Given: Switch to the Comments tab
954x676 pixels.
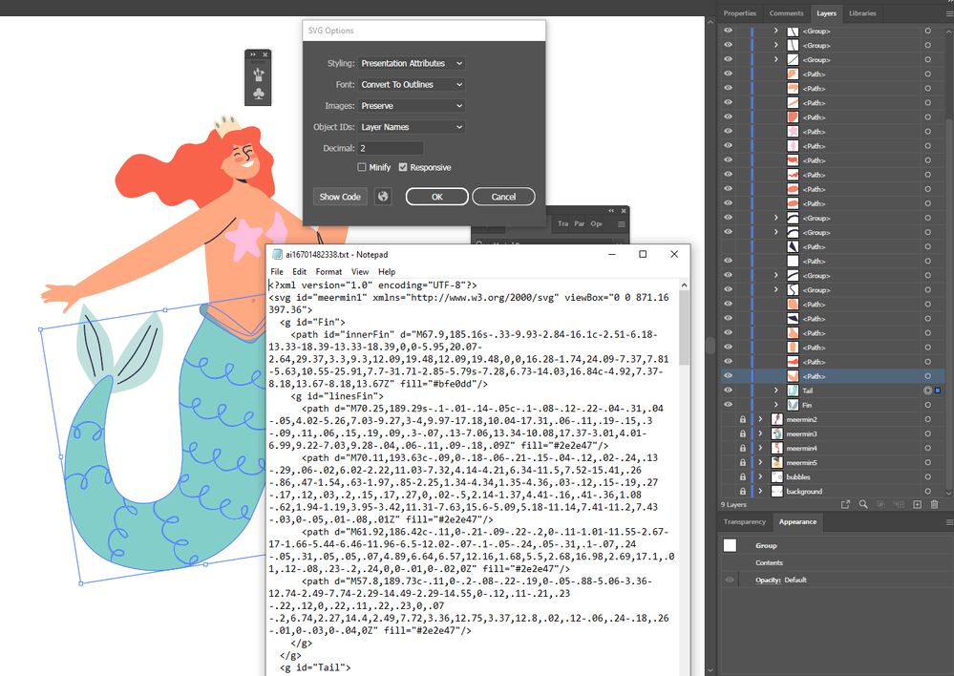Looking at the screenshot, I should (x=786, y=12).
